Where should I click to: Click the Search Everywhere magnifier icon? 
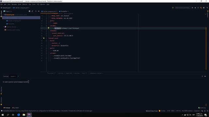[x=207, y=8]
